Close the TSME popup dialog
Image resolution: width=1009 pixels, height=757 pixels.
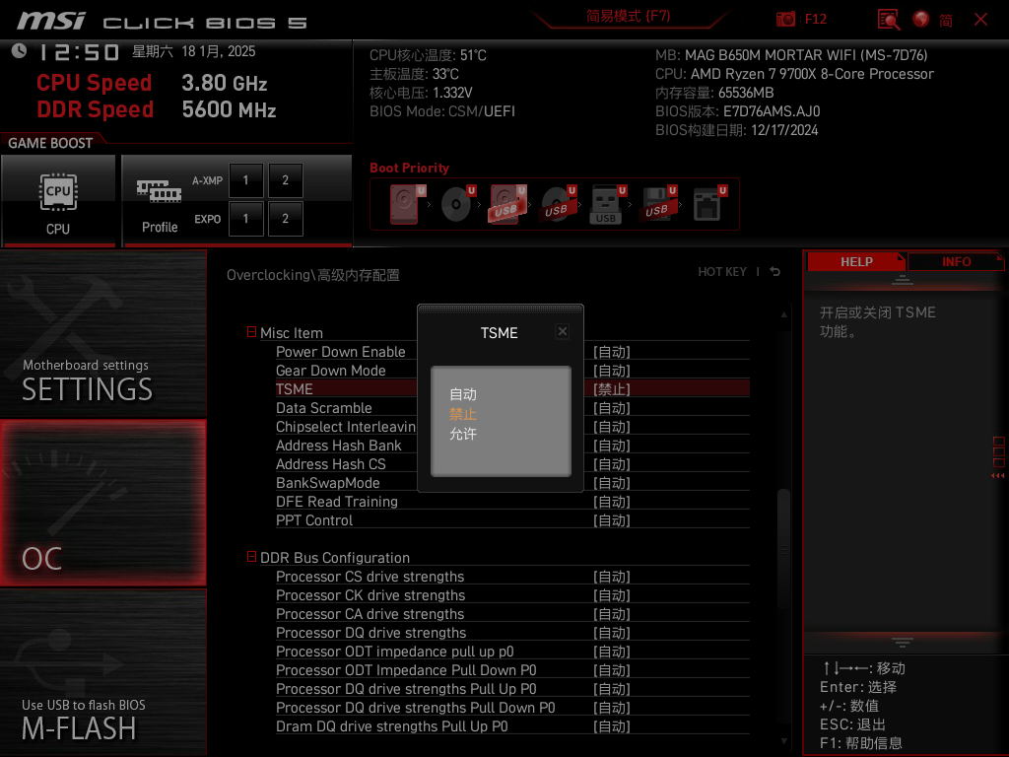point(563,331)
